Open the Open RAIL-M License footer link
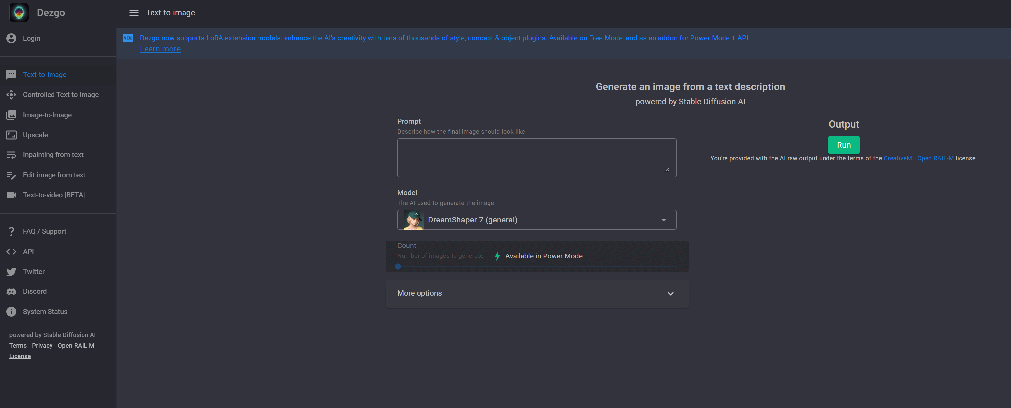Image resolution: width=1011 pixels, height=408 pixels. (x=76, y=345)
